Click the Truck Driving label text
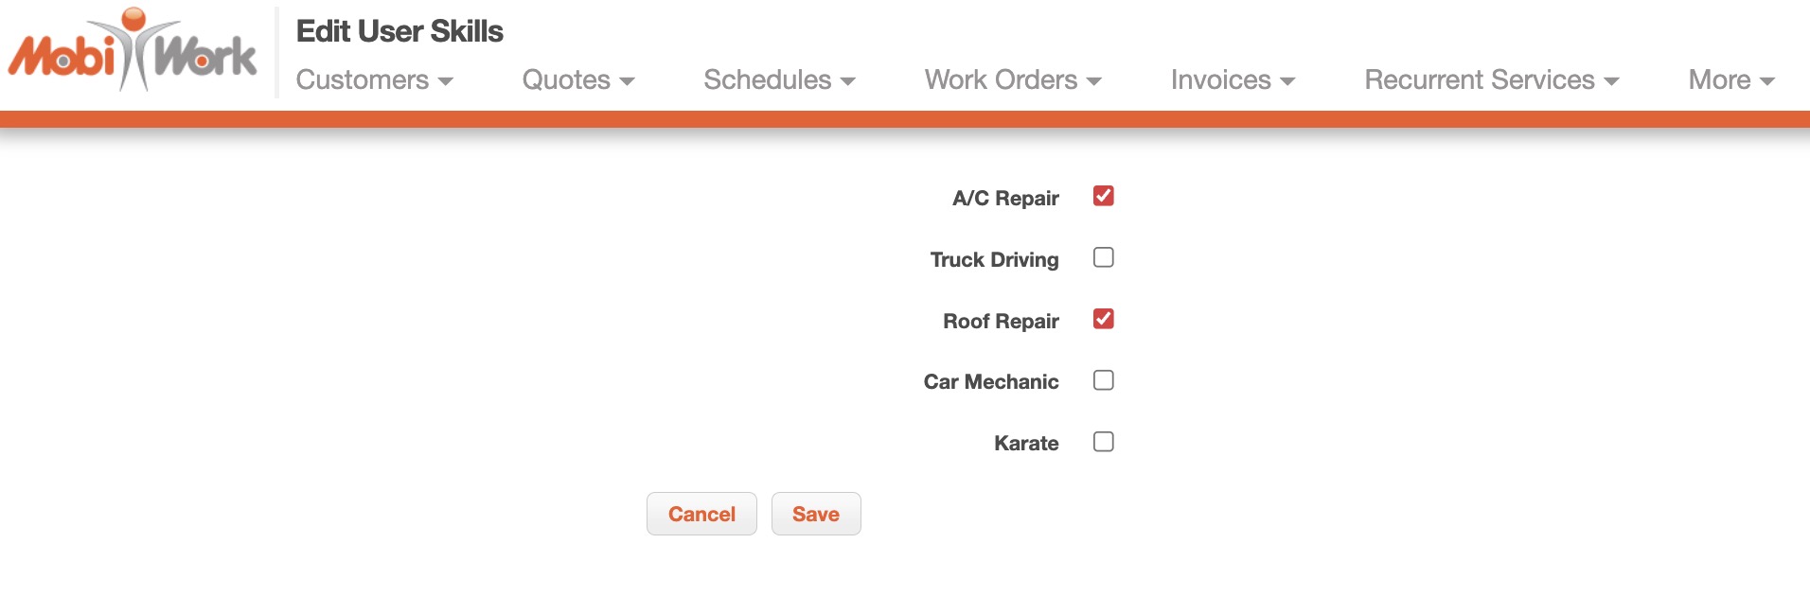Image resolution: width=1810 pixels, height=596 pixels. click(994, 260)
